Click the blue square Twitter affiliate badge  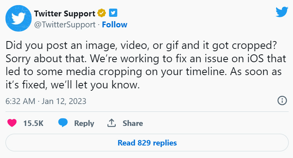[113, 14]
